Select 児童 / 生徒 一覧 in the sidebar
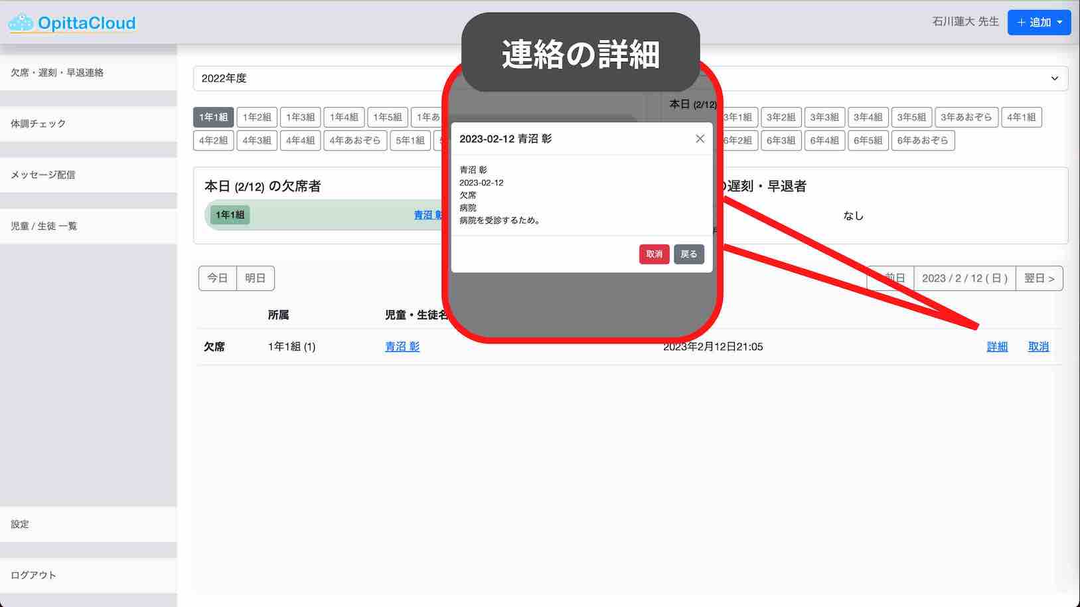The height and width of the screenshot is (607, 1080). (x=88, y=226)
